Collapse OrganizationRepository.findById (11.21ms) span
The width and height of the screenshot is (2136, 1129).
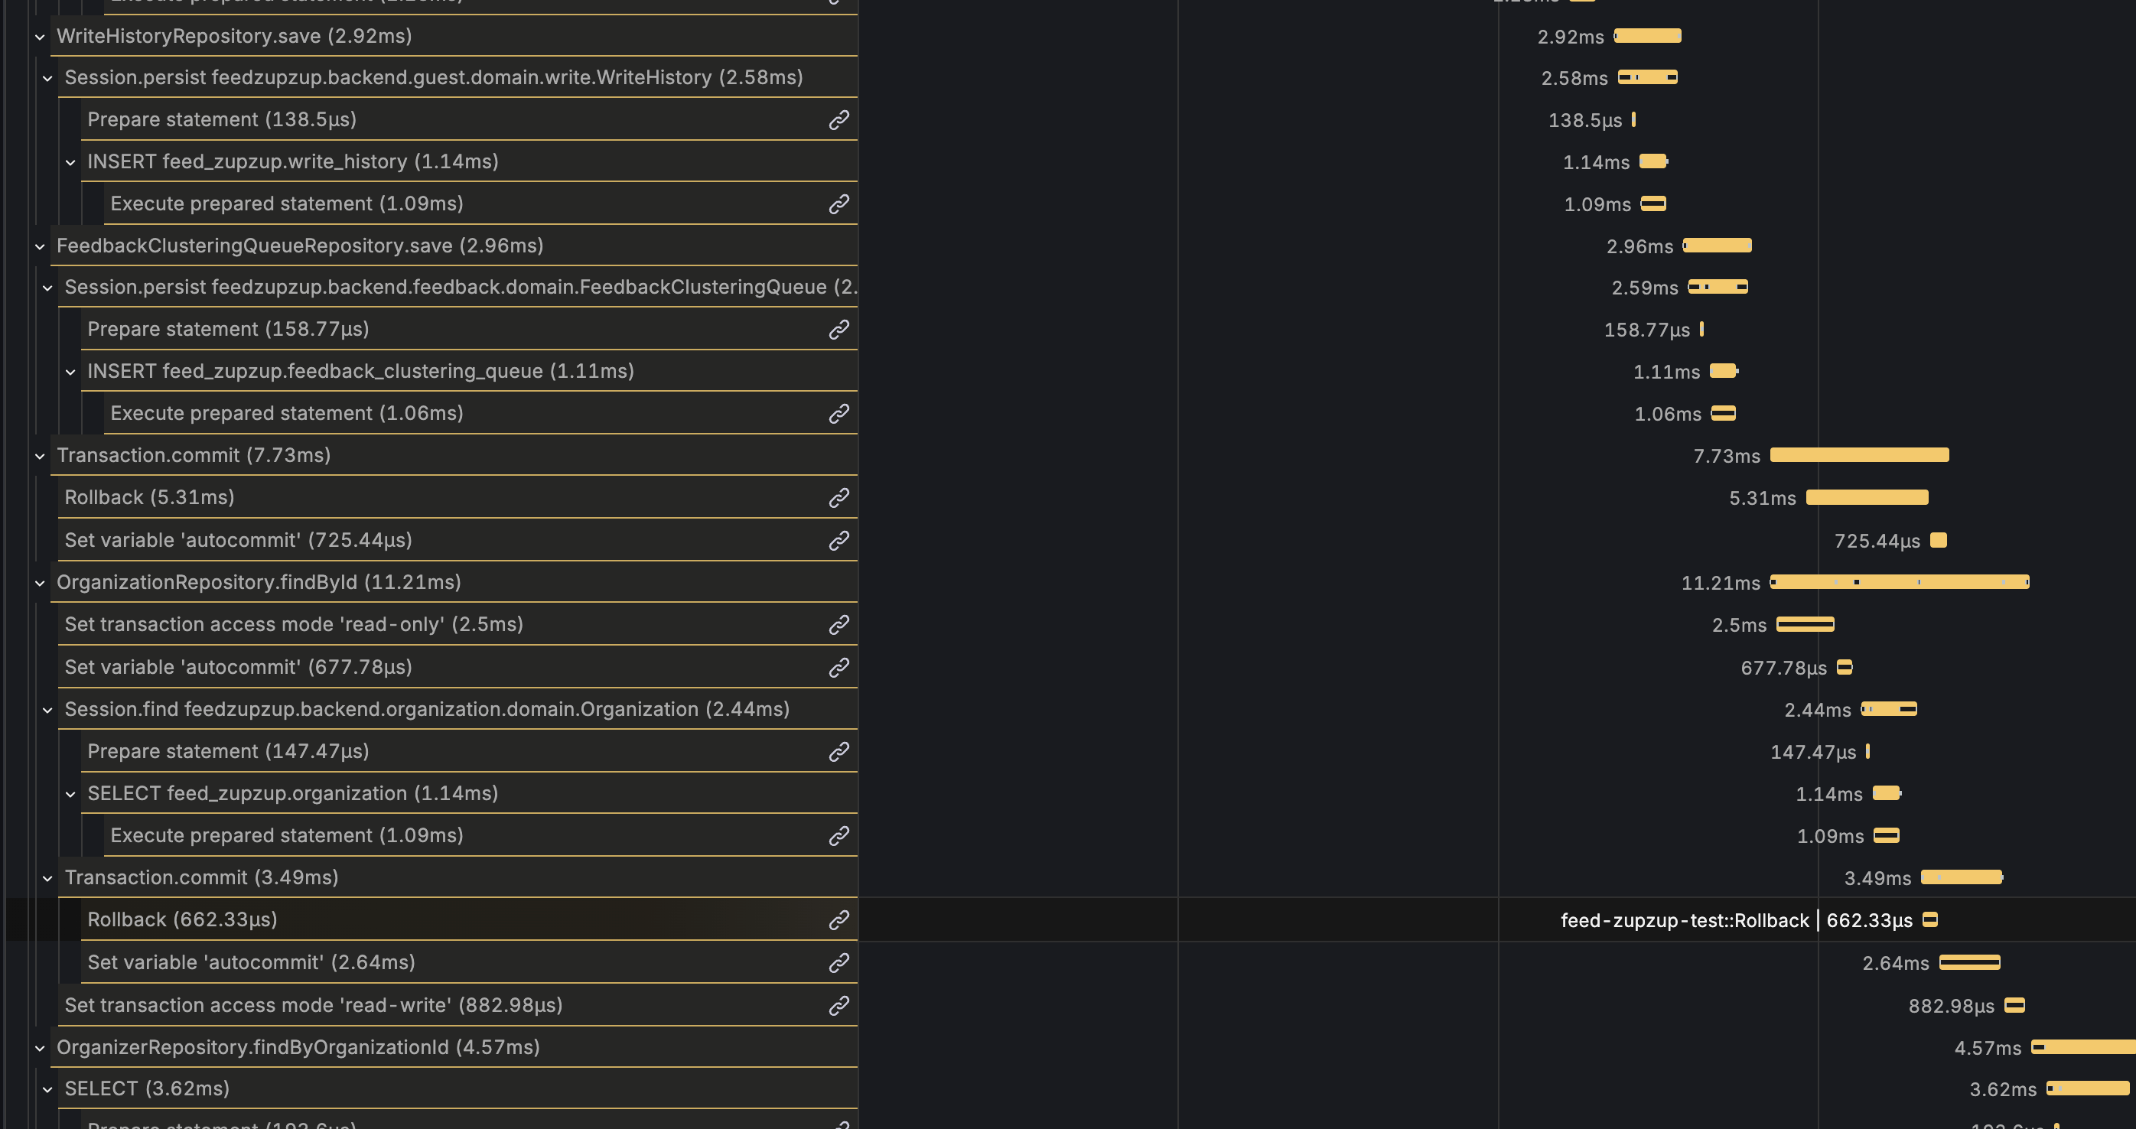tap(40, 583)
